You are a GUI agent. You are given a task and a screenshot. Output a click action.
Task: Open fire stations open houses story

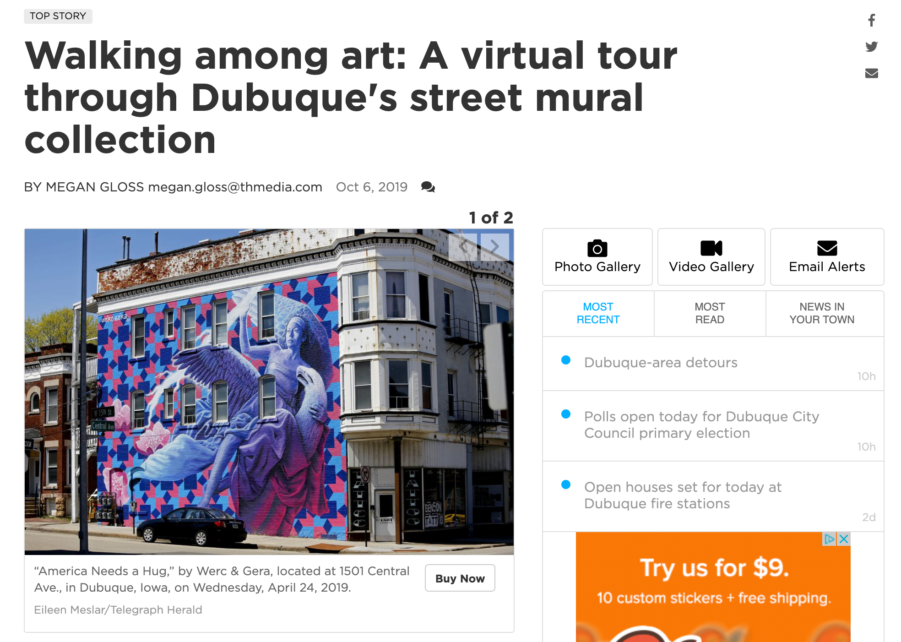(x=683, y=495)
